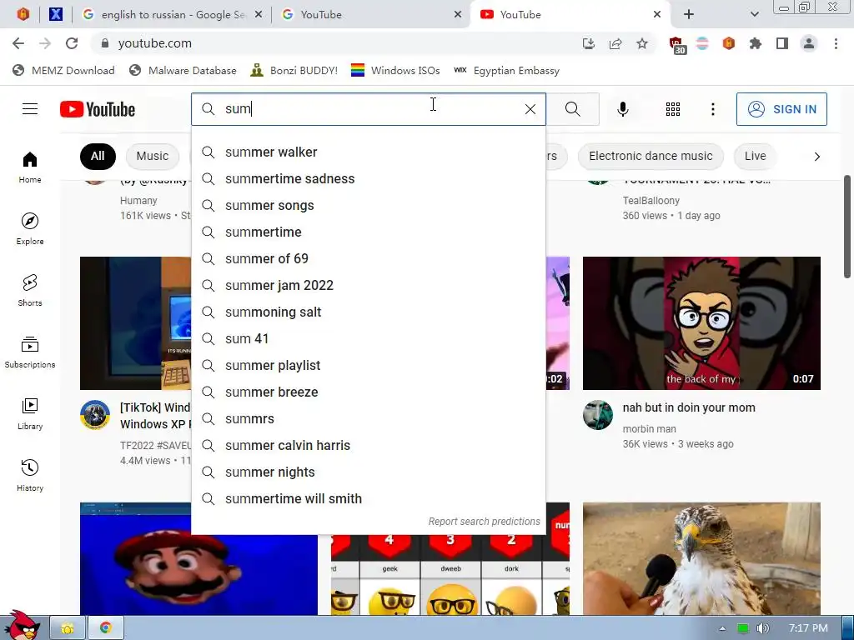Viewport: 854px width, 640px height.
Task: Open the MEMZ Download bookmark
Action: [x=63, y=70]
